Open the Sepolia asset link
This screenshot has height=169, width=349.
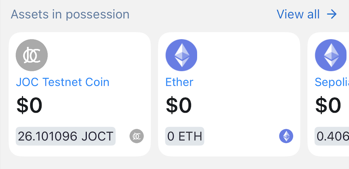coord(332,82)
